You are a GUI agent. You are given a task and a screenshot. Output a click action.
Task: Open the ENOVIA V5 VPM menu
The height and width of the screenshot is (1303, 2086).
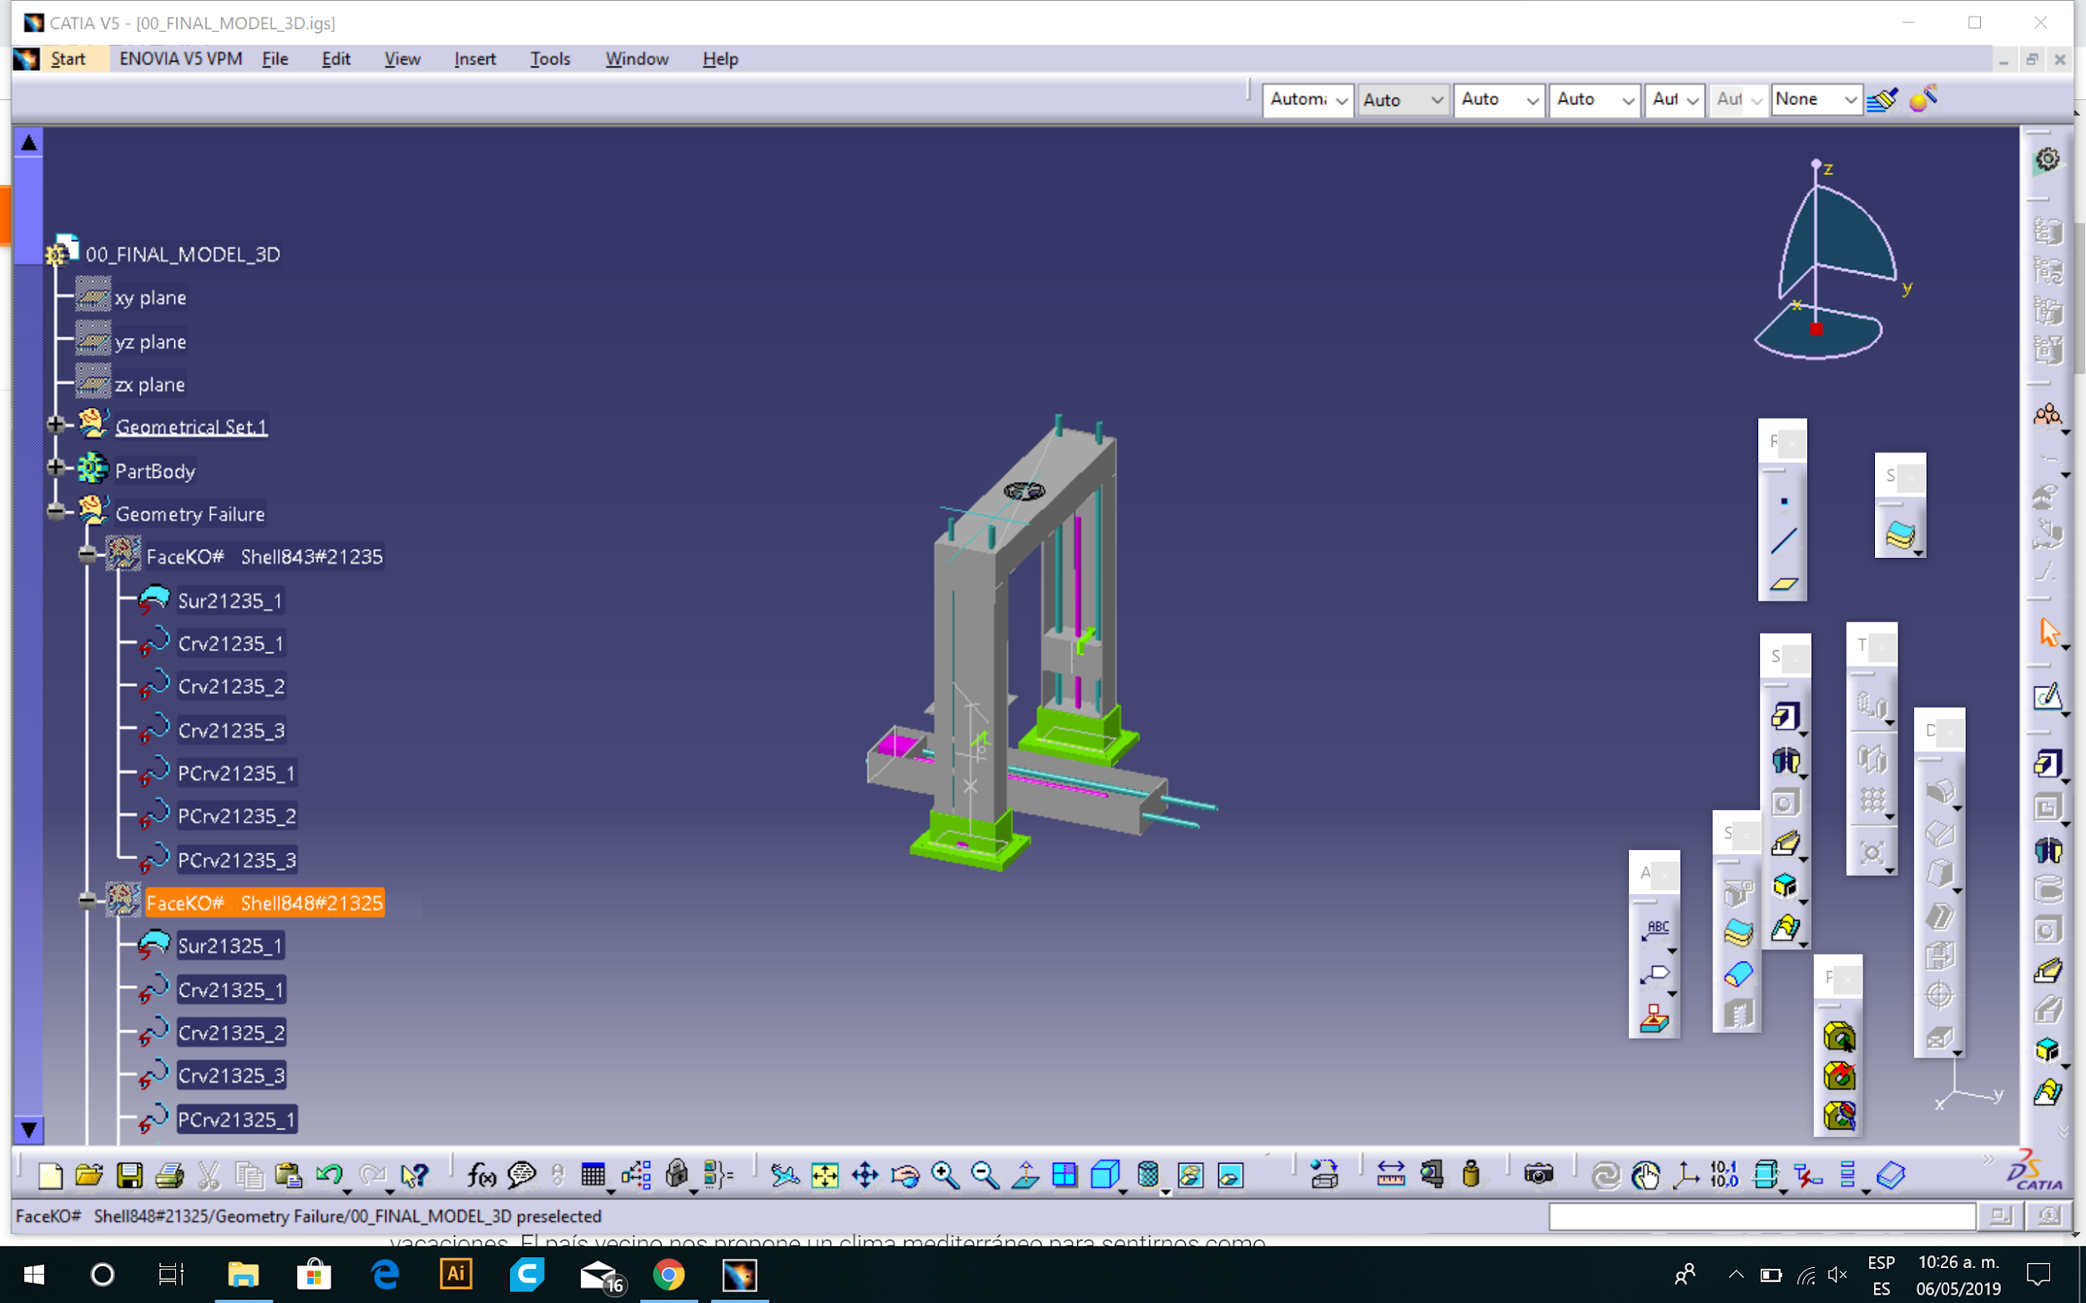tap(181, 58)
